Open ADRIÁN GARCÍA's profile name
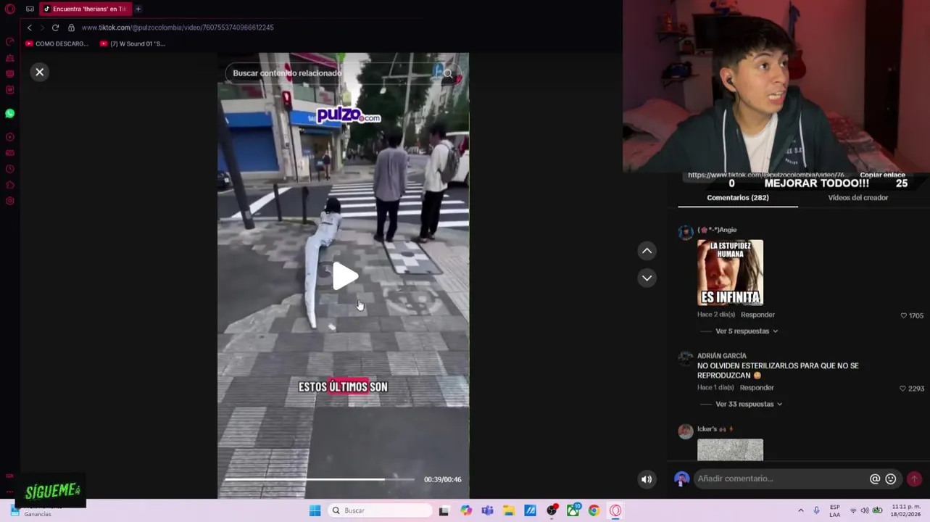The width and height of the screenshot is (930, 522). pyautogui.click(x=722, y=356)
